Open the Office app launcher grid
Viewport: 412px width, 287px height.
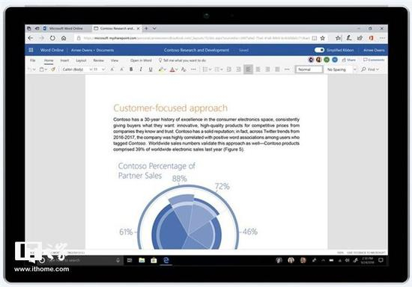[x=31, y=50]
